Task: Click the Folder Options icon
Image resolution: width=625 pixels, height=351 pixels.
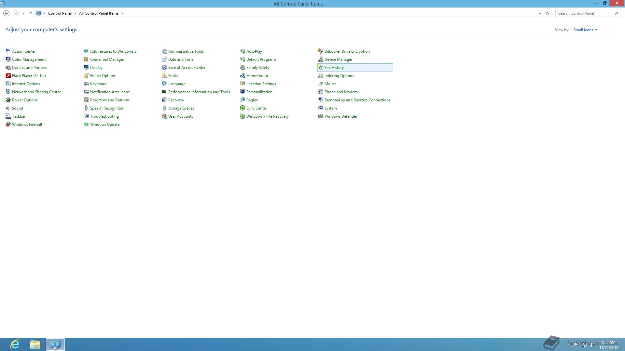Action: coord(86,75)
